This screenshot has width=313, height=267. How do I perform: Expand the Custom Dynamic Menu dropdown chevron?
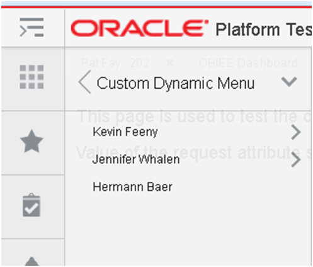point(289,82)
